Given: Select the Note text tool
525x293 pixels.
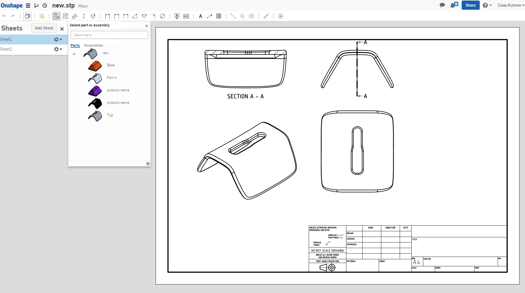Looking at the screenshot, I should tap(201, 16).
